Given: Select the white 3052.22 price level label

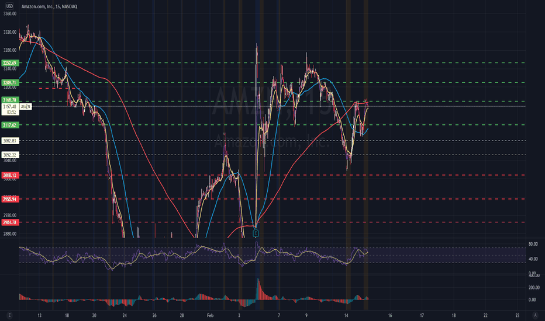Looking at the screenshot, I should 10,155.
